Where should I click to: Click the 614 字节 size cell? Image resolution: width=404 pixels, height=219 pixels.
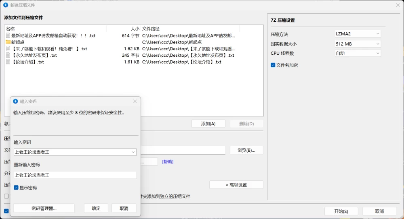pyautogui.click(x=130, y=36)
